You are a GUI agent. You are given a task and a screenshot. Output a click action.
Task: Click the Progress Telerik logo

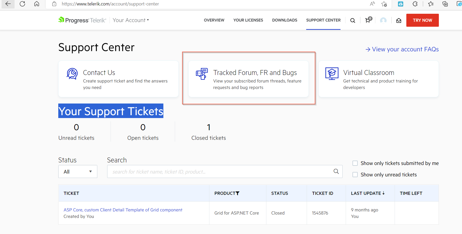[x=82, y=20]
